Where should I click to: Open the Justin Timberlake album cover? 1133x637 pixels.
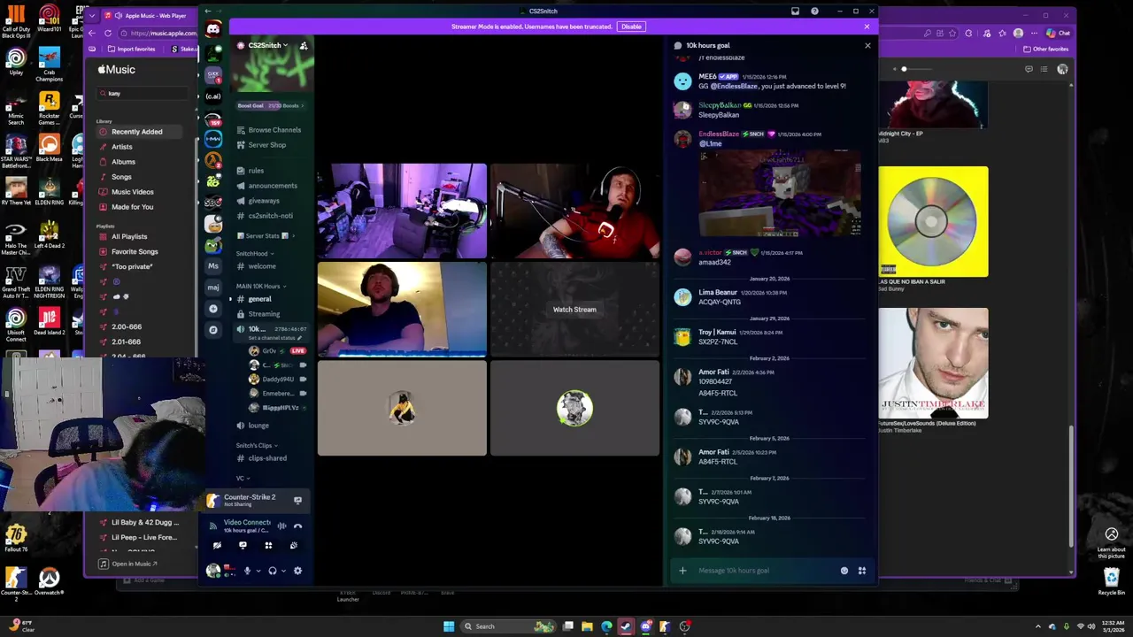[x=933, y=363]
